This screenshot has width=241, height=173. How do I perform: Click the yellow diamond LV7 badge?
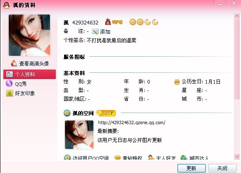click(x=106, y=113)
